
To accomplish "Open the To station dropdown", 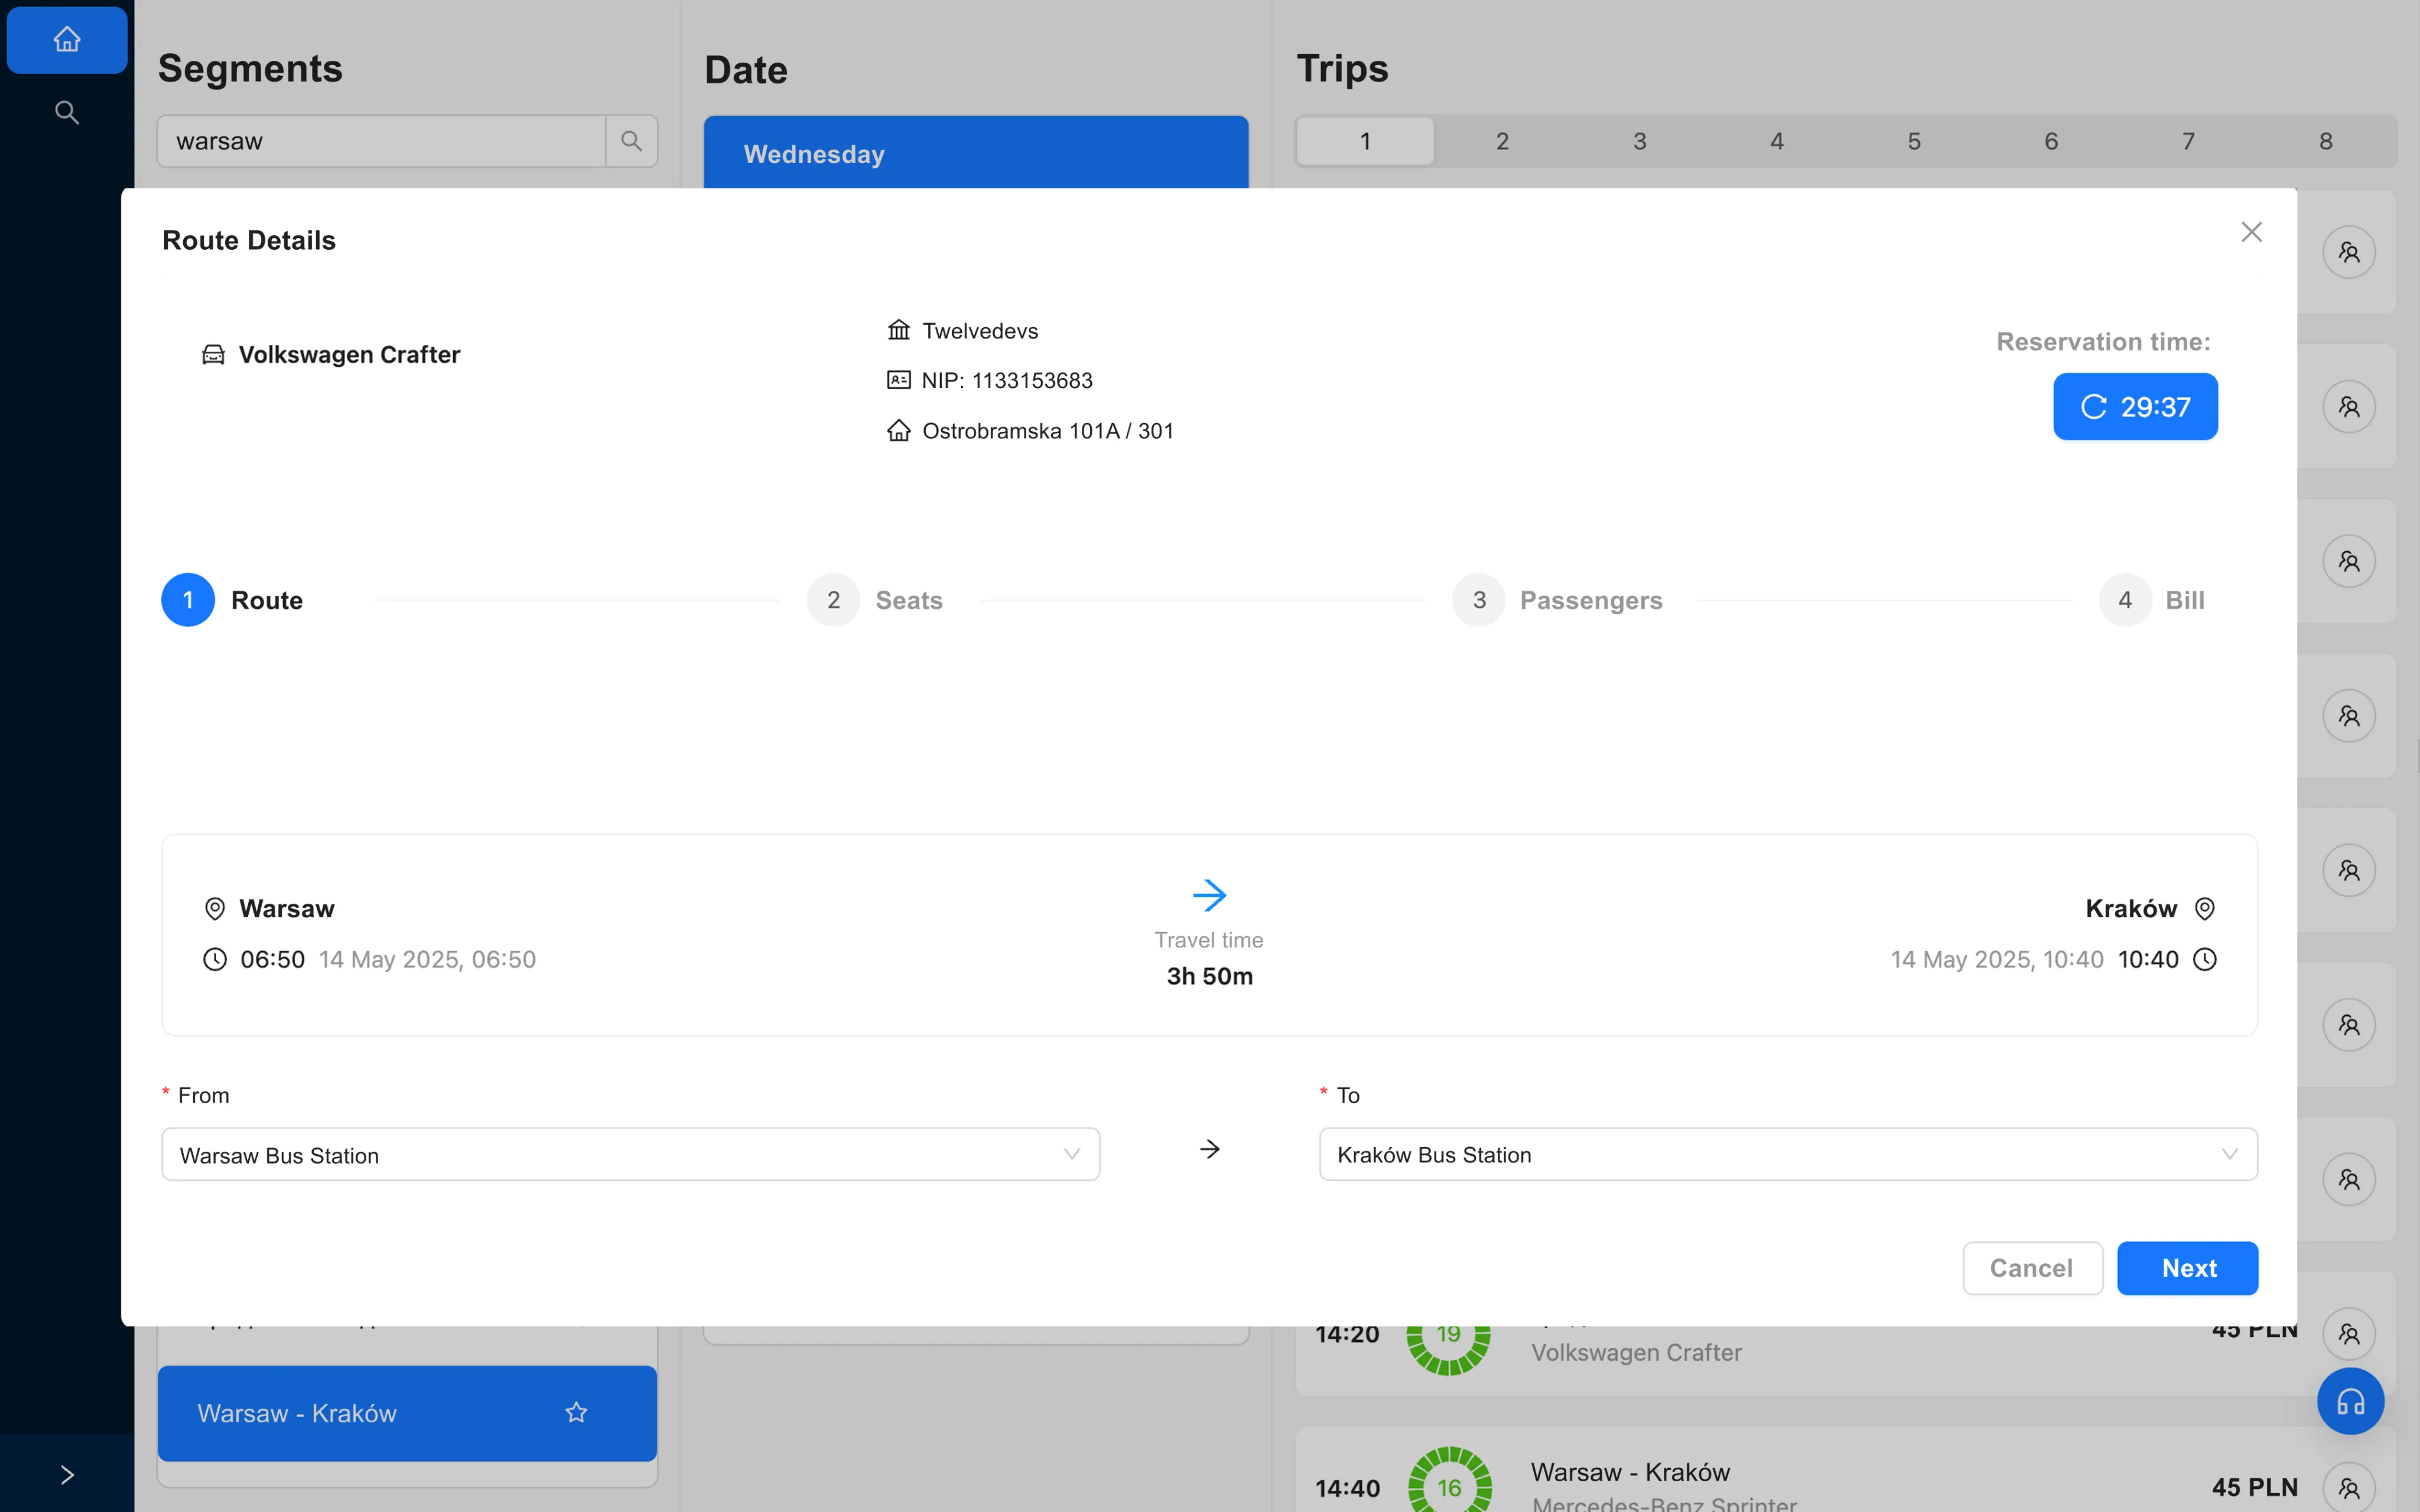I will point(1787,1155).
